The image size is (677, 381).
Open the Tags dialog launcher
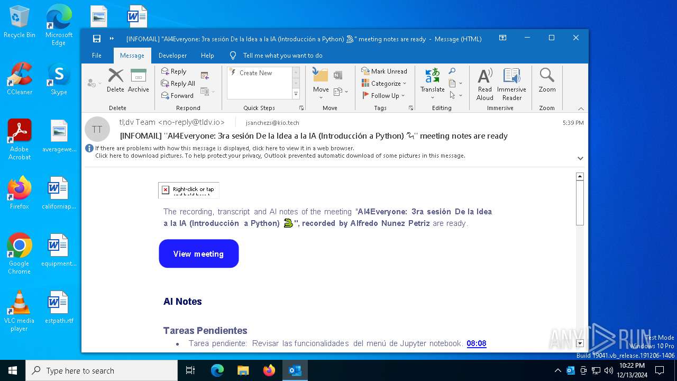(x=411, y=108)
